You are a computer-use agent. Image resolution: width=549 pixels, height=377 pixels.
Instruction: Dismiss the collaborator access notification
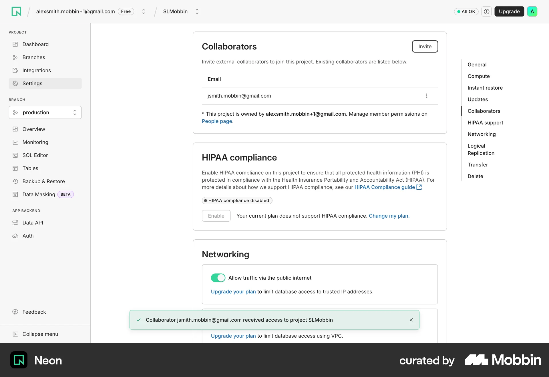point(411,320)
